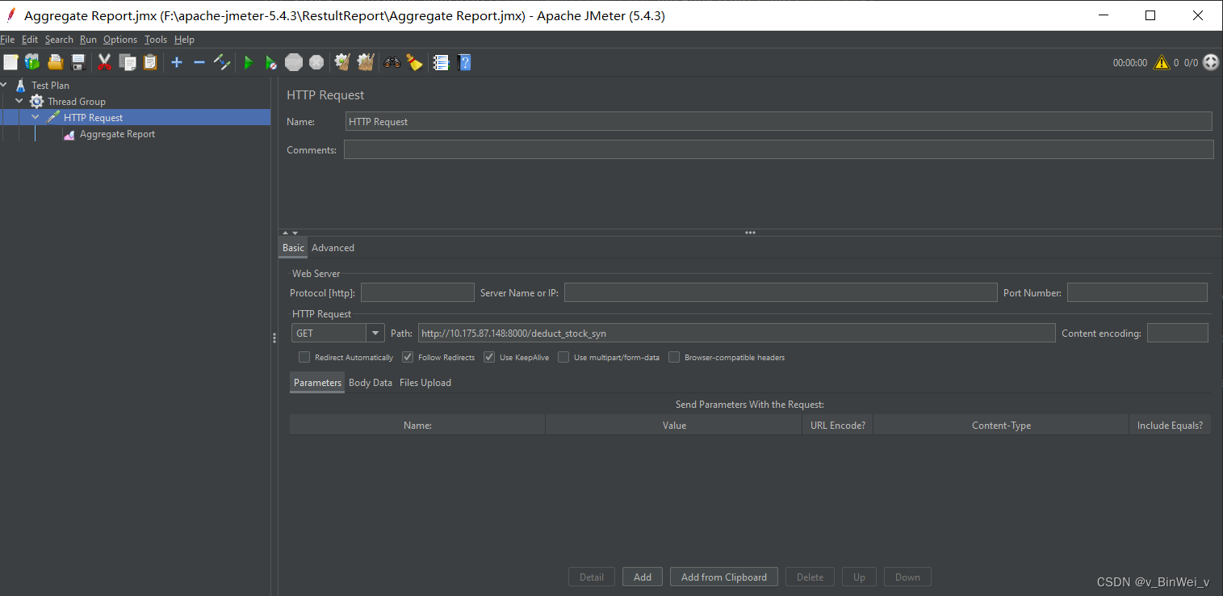Click the Shutdown round X icon

coord(316,62)
